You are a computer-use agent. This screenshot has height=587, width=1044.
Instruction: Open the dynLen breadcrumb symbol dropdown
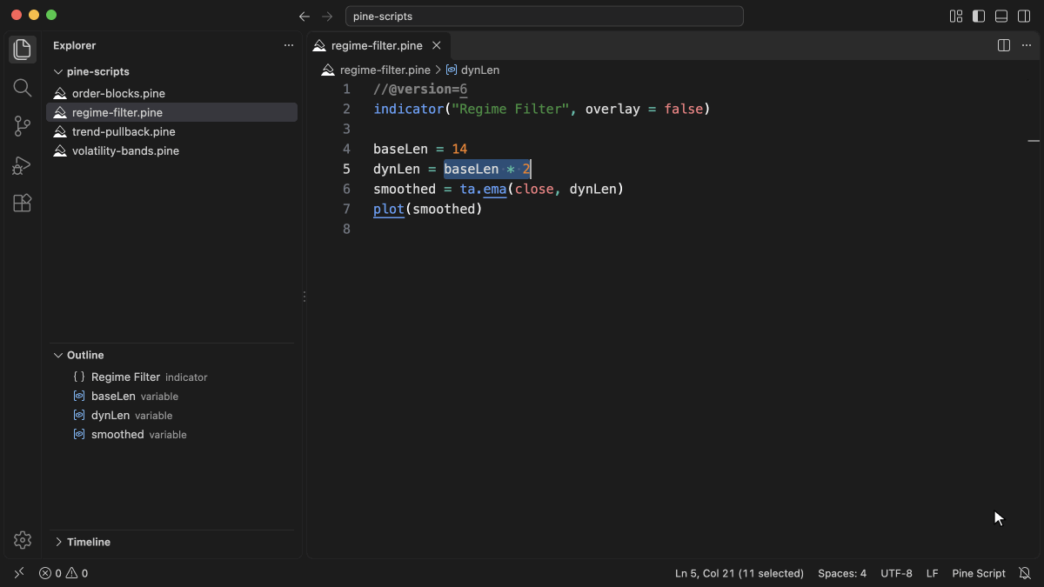472,70
